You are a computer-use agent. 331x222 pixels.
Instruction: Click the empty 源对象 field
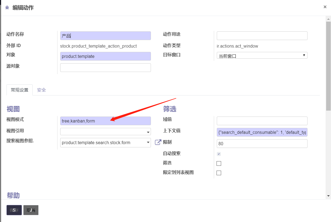[x=105, y=67]
